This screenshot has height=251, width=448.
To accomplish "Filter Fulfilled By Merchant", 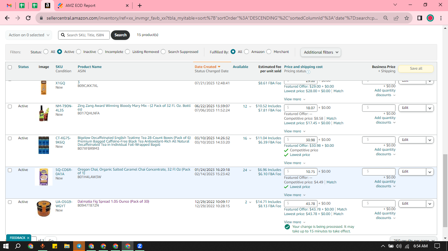I will coord(269,52).
